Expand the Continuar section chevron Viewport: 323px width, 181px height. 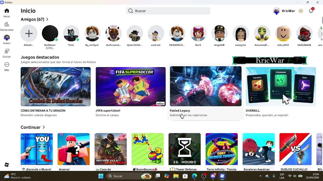pos(44,127)
